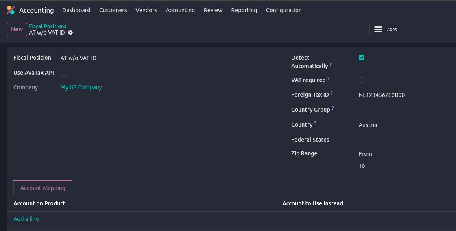456x231 pixels.
Task: Open the Country Group dropdown field
Action: click(x=403, y=110)
